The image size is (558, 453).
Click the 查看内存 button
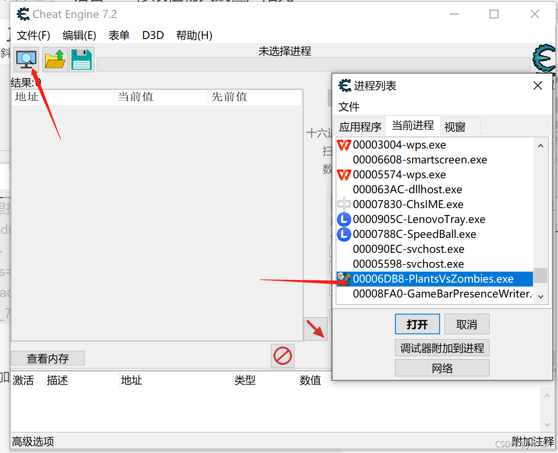pyautogui.click(x=48, y=358)
